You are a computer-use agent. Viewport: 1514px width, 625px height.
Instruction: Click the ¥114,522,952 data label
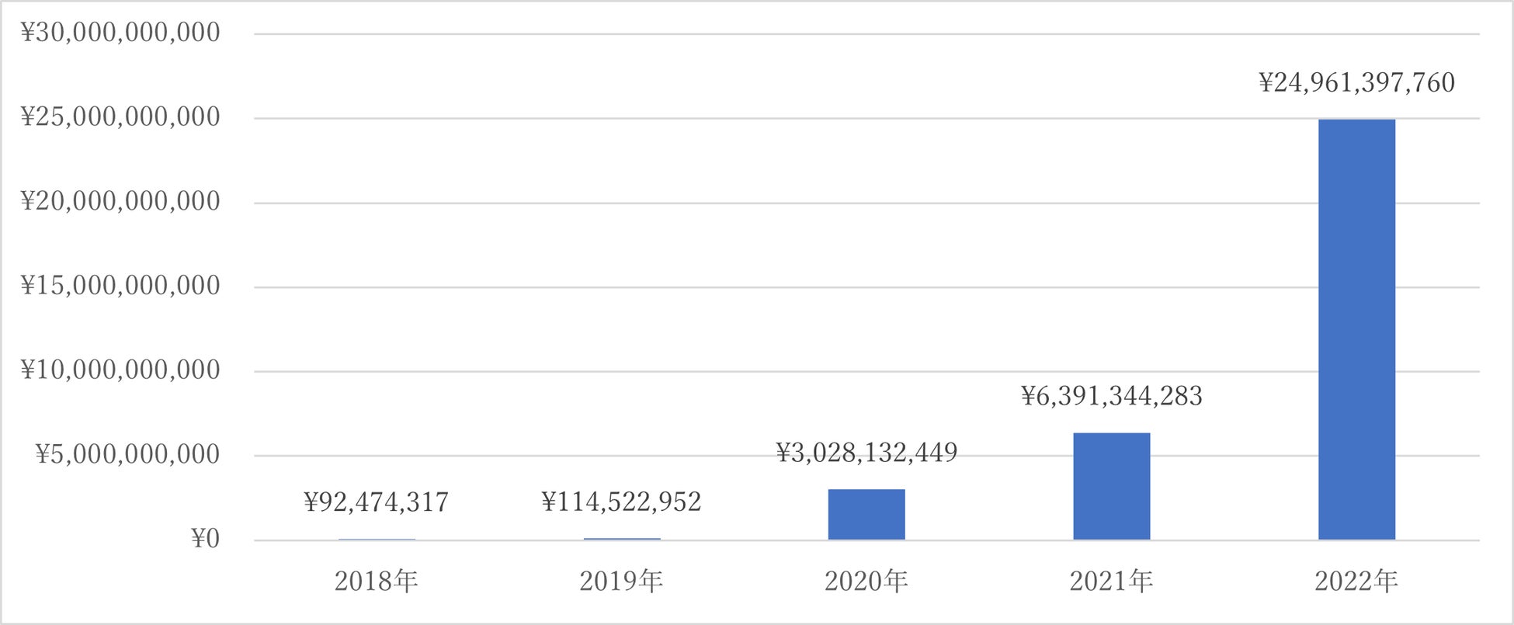point(621,502)
